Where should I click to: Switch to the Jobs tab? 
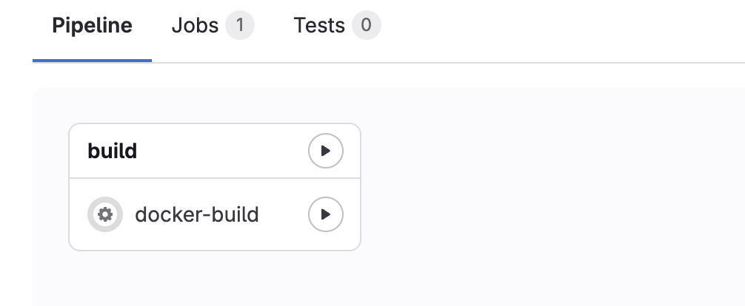pos(213,25)
